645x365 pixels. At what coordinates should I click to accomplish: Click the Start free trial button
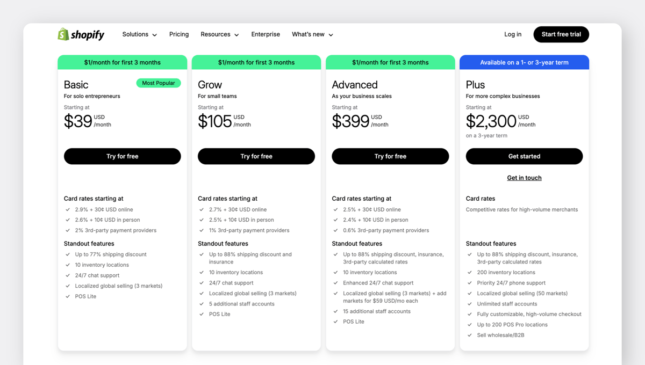coord(561,34)
